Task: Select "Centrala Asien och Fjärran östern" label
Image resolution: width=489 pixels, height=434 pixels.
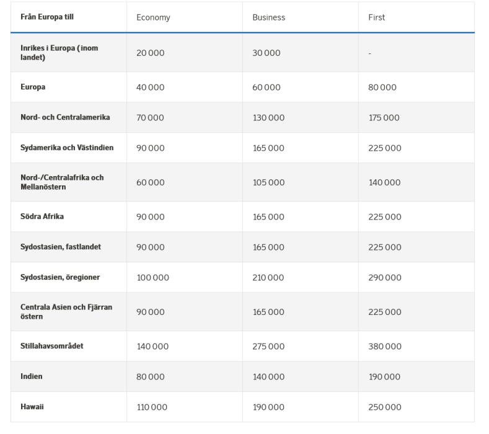Action: tap(66, 312)
